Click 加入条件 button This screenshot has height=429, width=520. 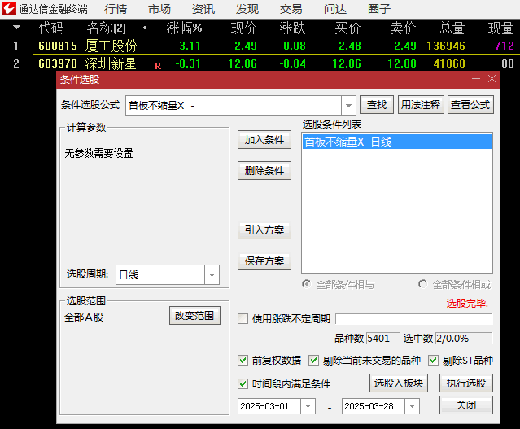pos(264,140)
